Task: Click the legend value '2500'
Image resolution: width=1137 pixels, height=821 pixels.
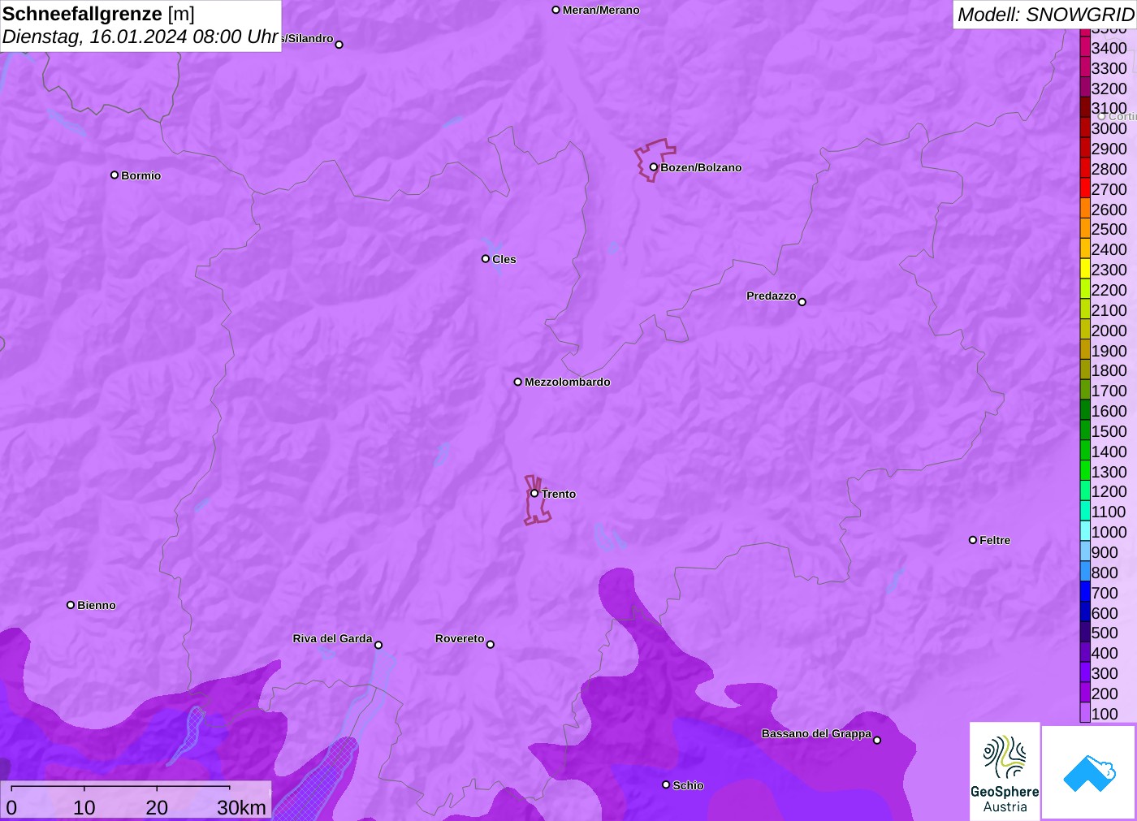Action: (x=1109, y=229)
